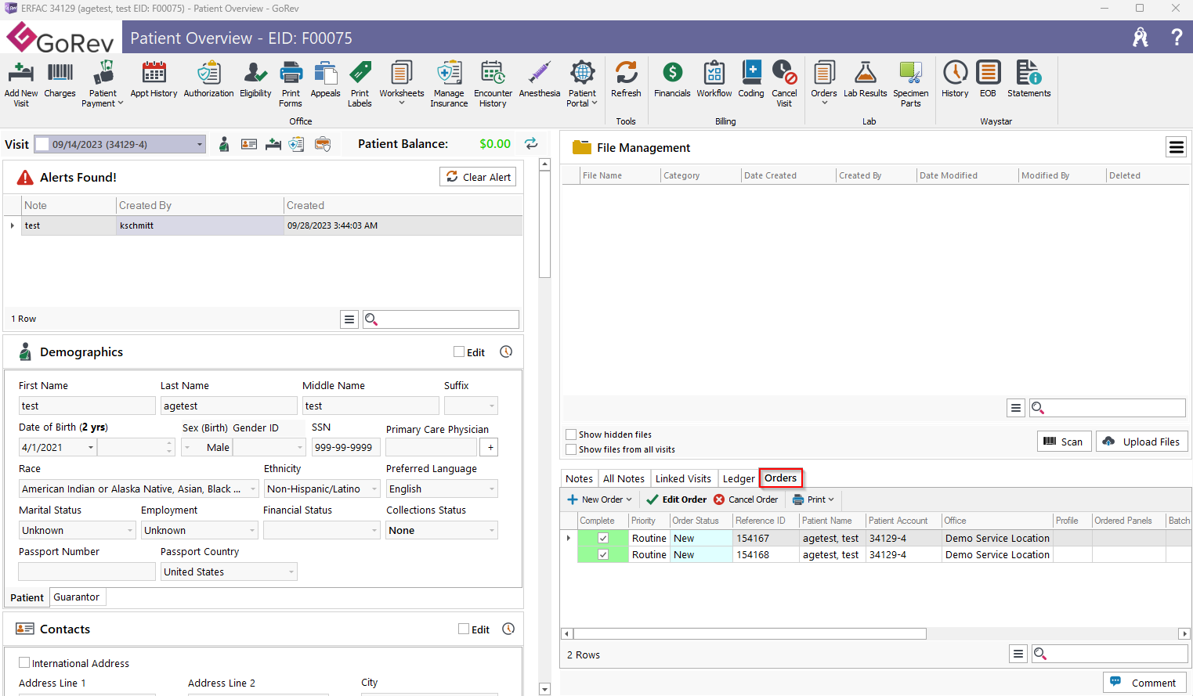Open Marital Status dropdown
The width and height of the screenshot is (1193, 696).
pyautogui.click(x=130, y=530)
